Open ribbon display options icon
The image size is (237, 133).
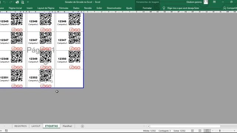[214, 2]
